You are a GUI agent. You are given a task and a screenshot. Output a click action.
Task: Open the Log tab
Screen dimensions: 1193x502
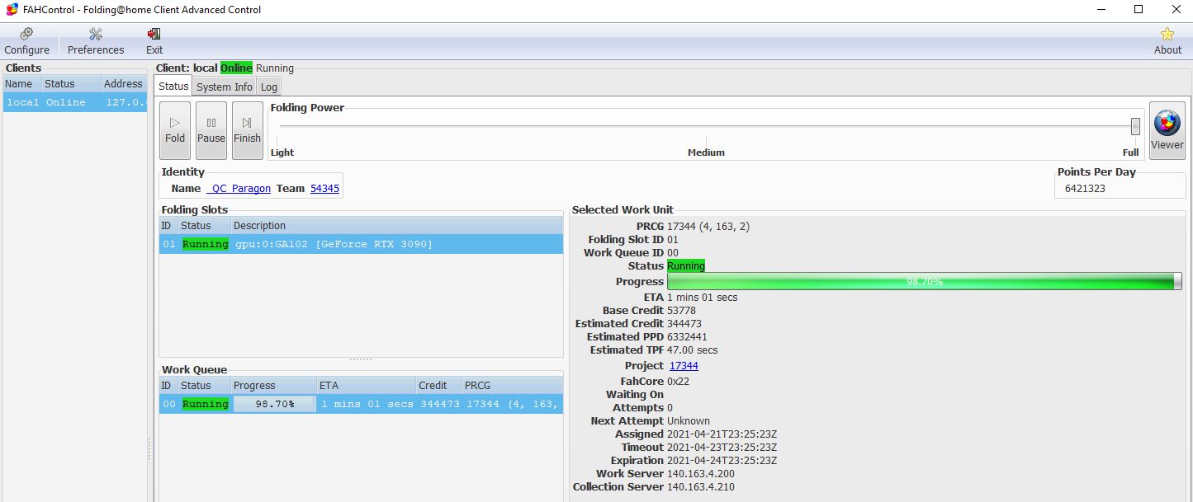point(269,87)
